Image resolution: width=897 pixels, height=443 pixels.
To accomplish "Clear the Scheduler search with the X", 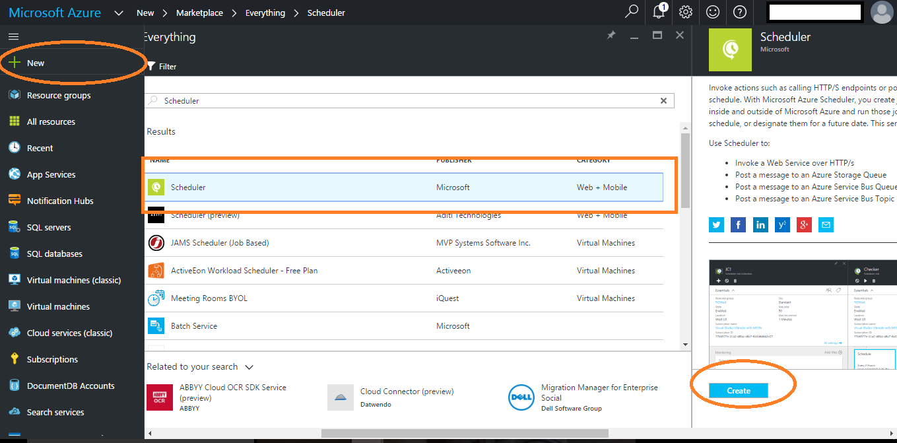I will (663, 100).
